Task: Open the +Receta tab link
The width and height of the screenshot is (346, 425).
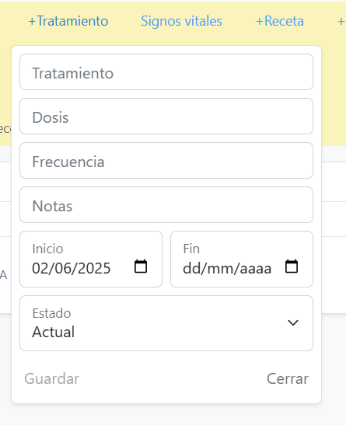Action: pos(280,21)
